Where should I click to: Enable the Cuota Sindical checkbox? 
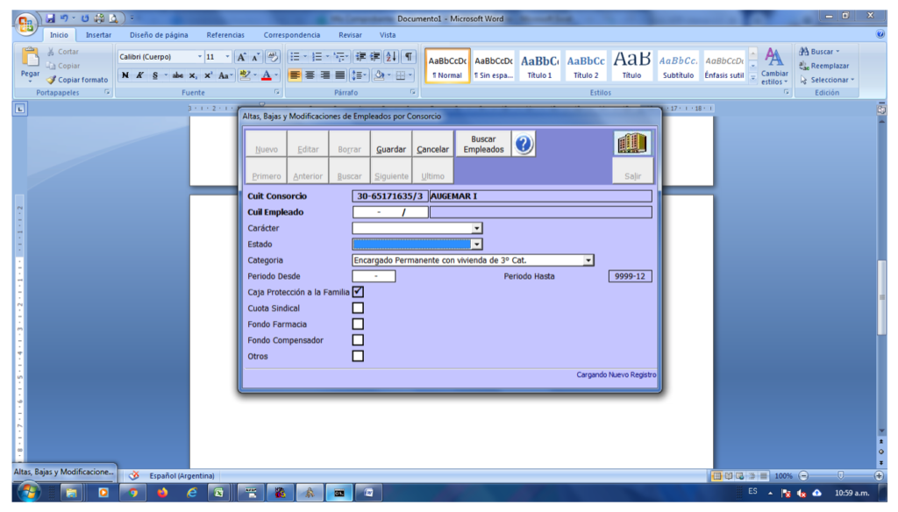(358, 309)
